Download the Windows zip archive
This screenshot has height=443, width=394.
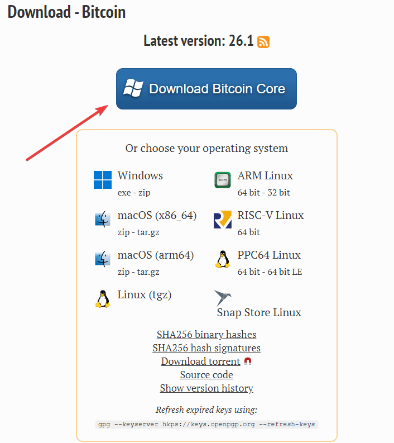tap(144, 193)
